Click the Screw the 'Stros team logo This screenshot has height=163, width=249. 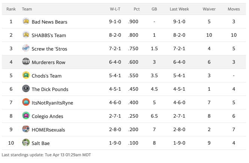(x=26, y=48)
